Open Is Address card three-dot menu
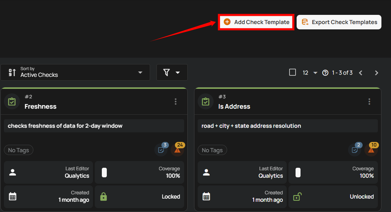This screenshot has height=212, width=391. click(369, 102)
